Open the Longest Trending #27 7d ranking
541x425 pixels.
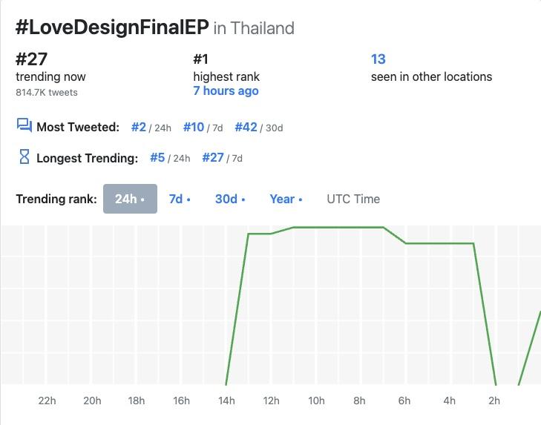click(213, 157)
